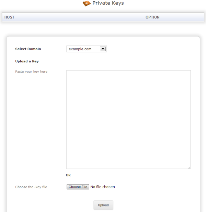Click the OPTION column header

[152, 17]
